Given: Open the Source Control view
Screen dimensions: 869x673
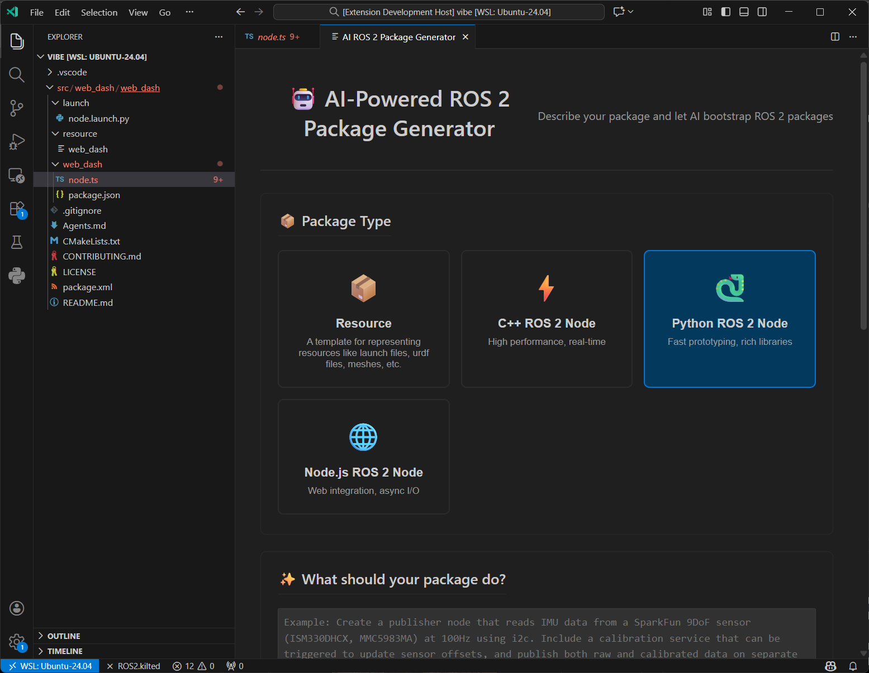Looking at the screenshot, I should point(17,108).
